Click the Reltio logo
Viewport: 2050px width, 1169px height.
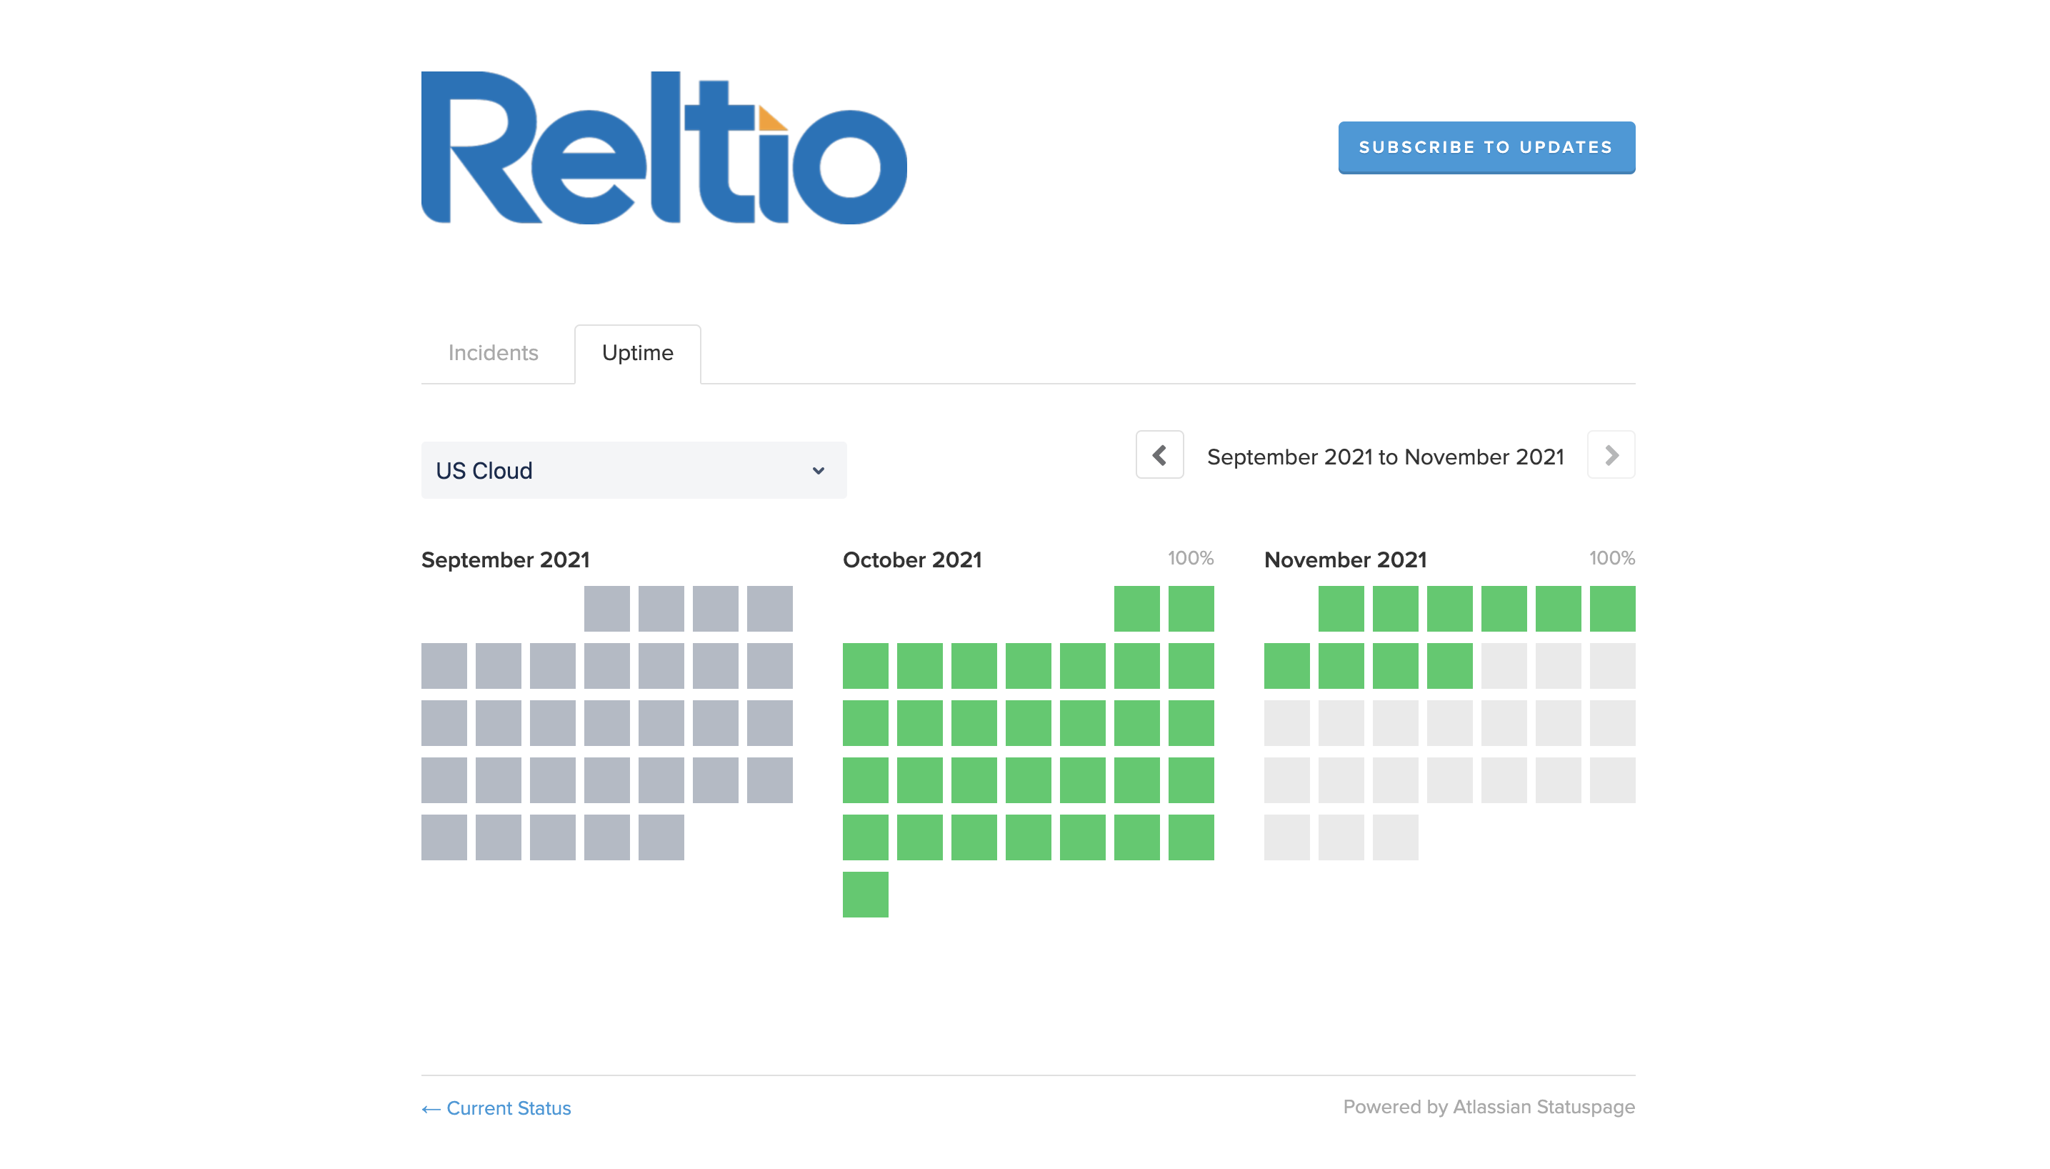[664, 147]
